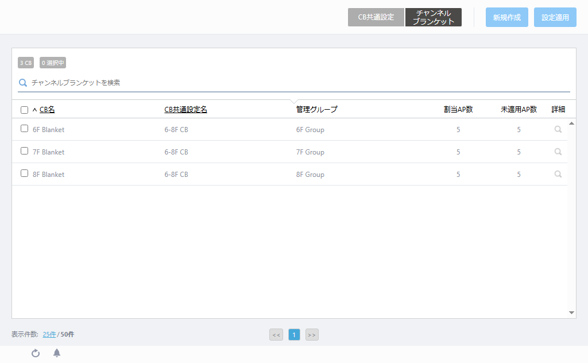
Task: Click the 設定適用 button
Action: tap(555, 17)
